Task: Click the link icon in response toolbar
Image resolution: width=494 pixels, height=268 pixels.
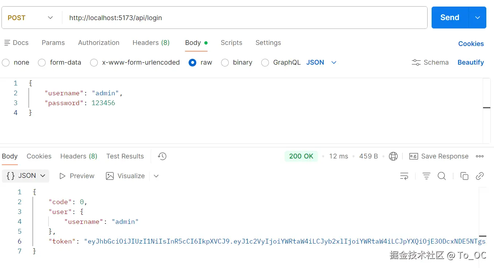Action: click(480, 176)
